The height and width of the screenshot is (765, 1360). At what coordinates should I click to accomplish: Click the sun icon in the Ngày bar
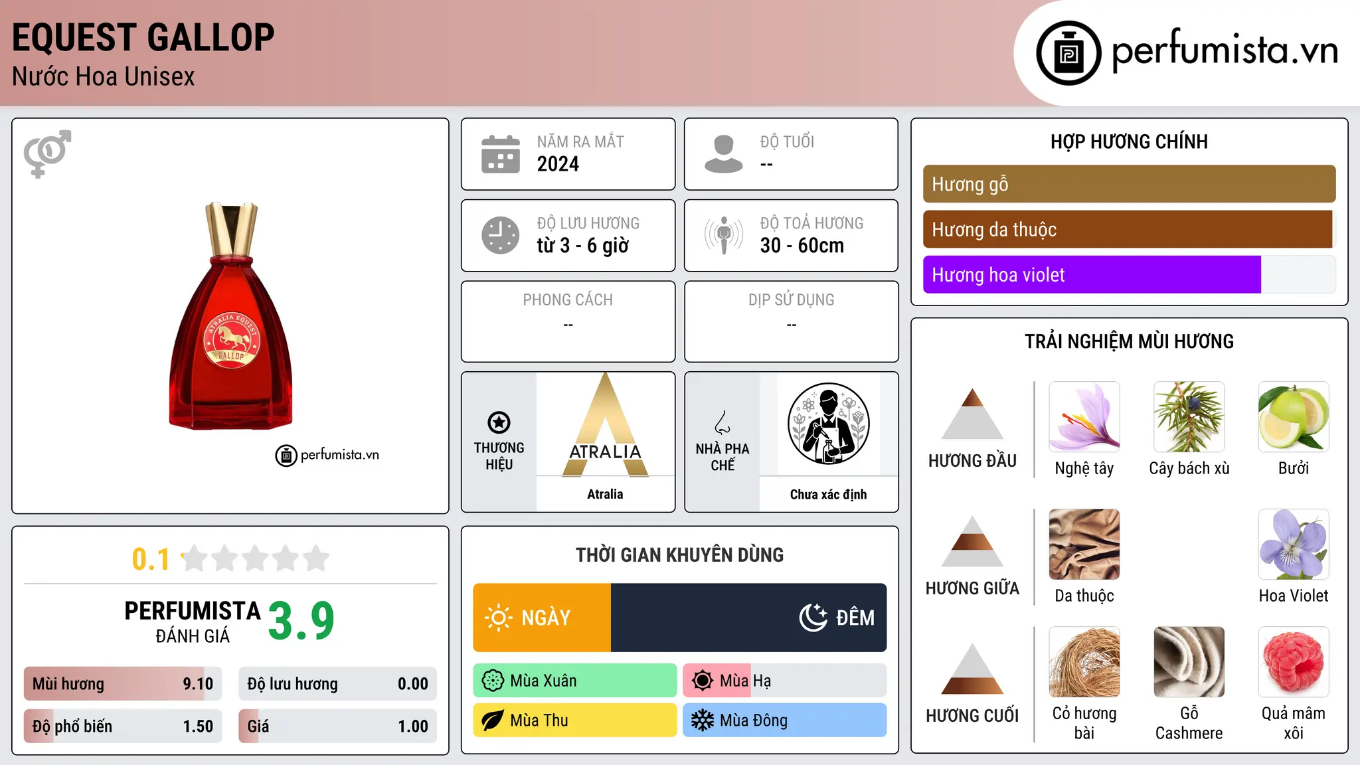point(499,618)
